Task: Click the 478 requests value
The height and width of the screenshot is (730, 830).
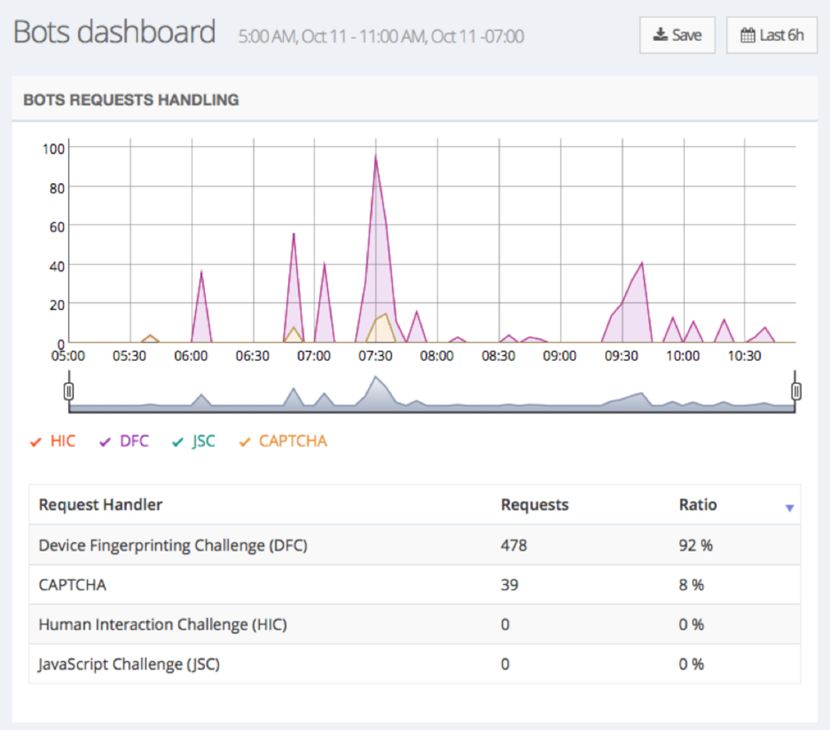Action: (x=514, y=545)
